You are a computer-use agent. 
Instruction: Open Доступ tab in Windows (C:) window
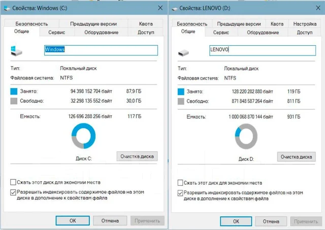(x=146, y=32)
